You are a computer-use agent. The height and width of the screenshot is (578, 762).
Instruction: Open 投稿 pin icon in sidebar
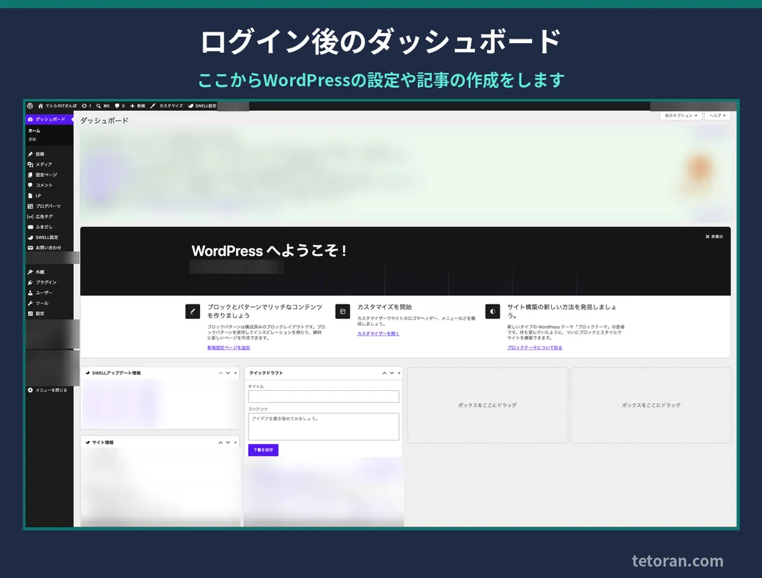pos(30,154)
